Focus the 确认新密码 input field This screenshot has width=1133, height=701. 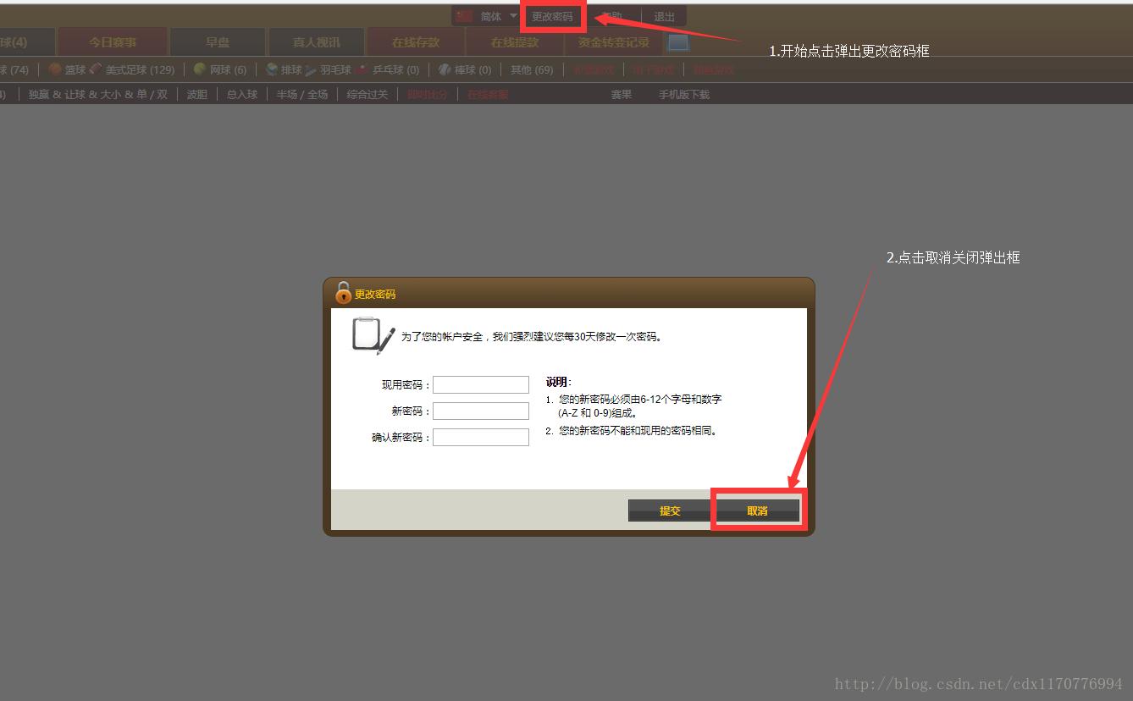click(481, 437)
